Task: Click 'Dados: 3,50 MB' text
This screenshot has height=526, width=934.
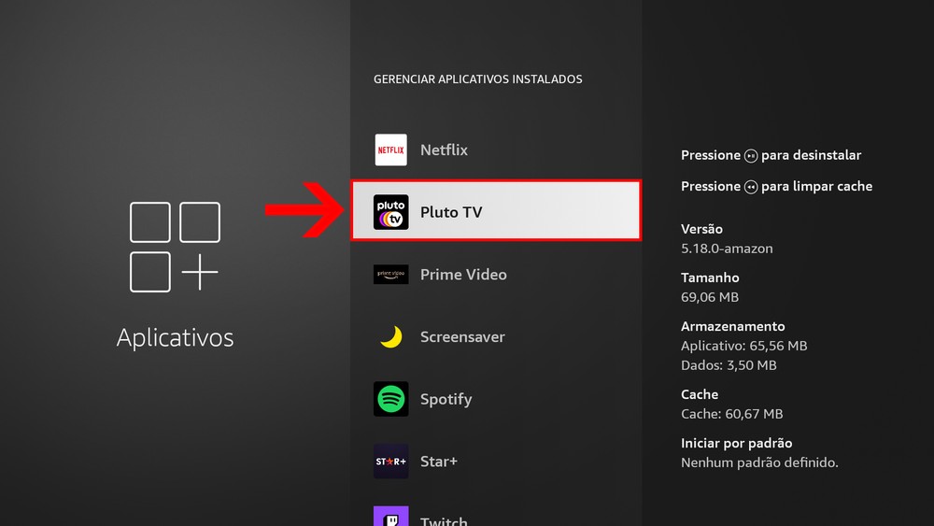Action: click(x=729, y=365)
